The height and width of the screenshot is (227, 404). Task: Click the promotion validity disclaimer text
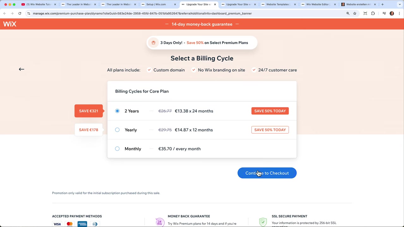pos(106,193)
